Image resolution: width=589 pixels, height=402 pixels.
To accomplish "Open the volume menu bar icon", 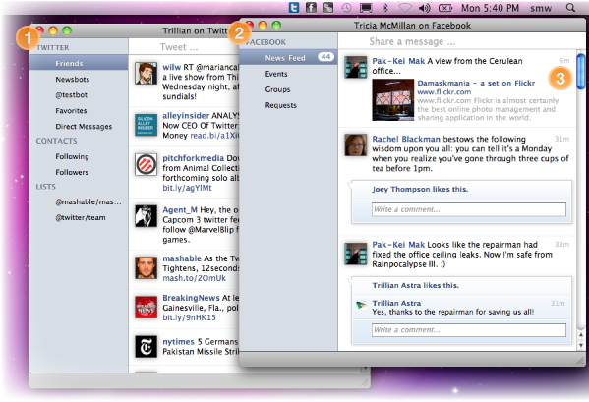I will tap(425, 8).
